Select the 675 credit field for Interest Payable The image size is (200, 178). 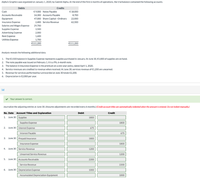pyautogui.click(x=111, y=133)
